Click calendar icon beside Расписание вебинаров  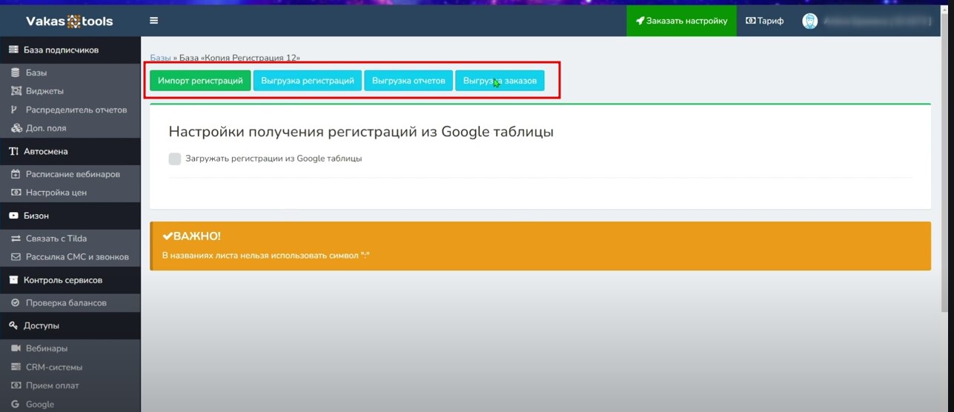pos(16,174)
